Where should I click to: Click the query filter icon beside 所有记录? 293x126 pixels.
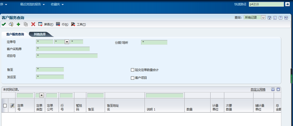coord(269,18)
